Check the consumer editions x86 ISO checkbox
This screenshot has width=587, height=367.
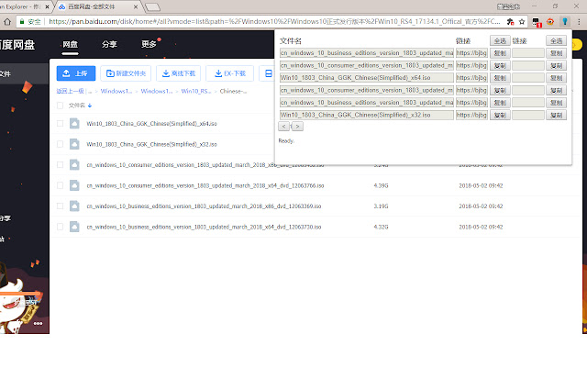pyautogui.click(x=60, y=165)
